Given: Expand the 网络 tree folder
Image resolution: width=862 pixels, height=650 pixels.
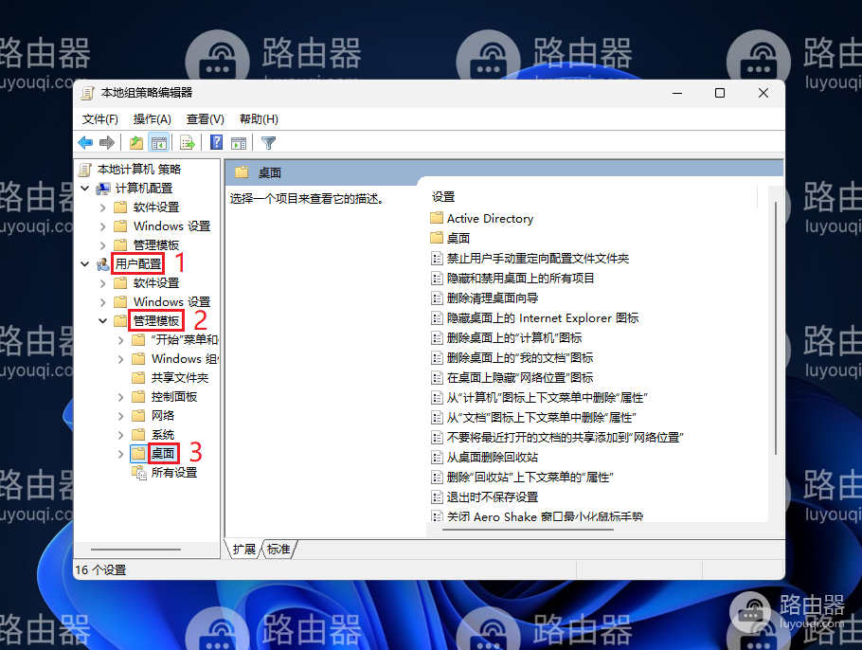Looking at the screenshot, I should point(121,416).
